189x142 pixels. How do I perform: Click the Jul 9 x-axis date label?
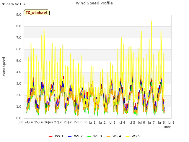[171, 122]
